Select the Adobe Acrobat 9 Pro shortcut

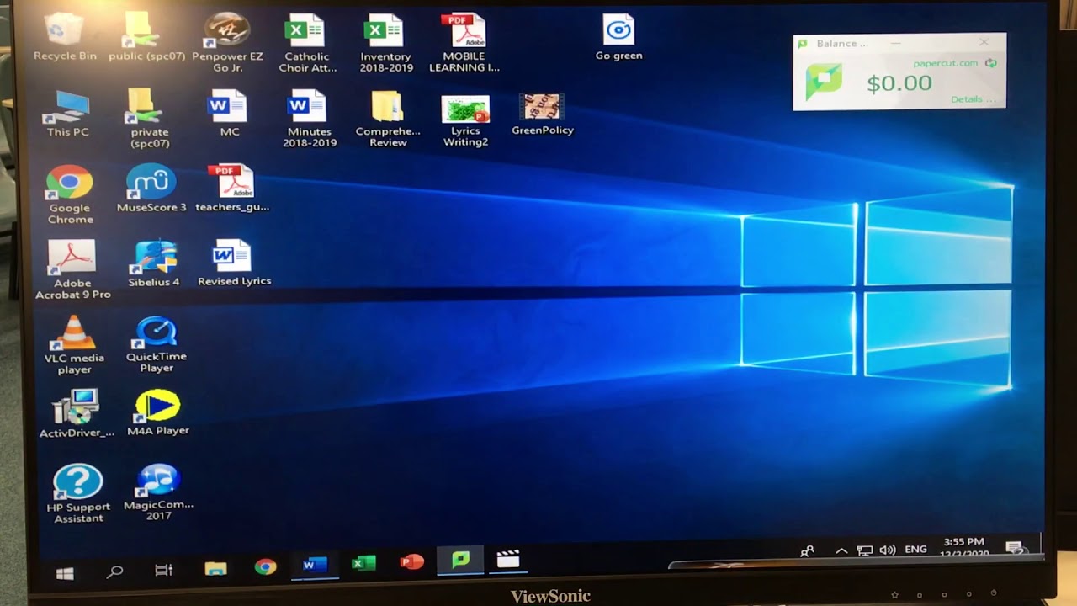pyautogui.click(x=72, y=269)
